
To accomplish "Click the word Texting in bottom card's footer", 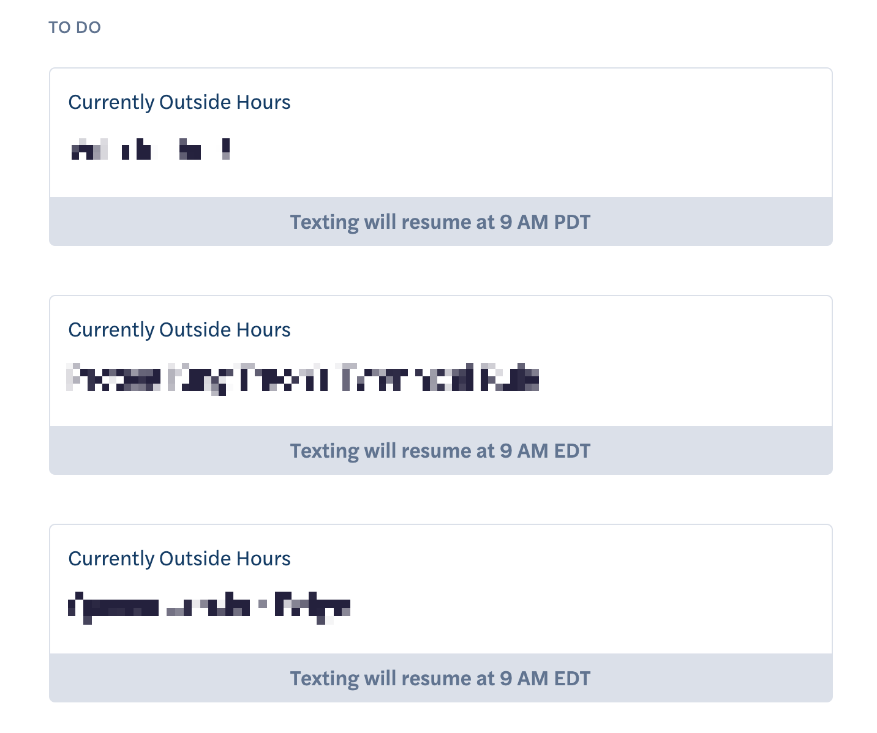I will point(325,679).
